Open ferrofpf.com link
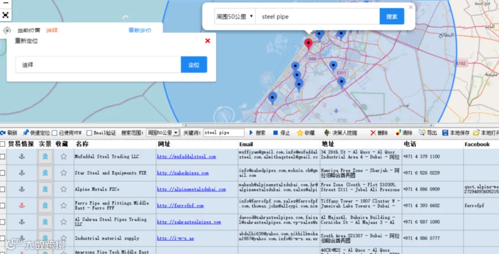Image resolution: width=499 pixels, height=254 pixels. point(180,206)
